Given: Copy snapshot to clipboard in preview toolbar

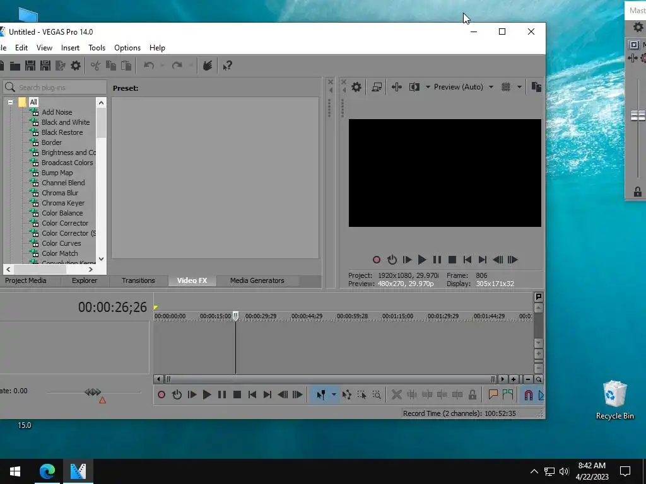Looking at the screenshot, I should (x=536, y=87).
